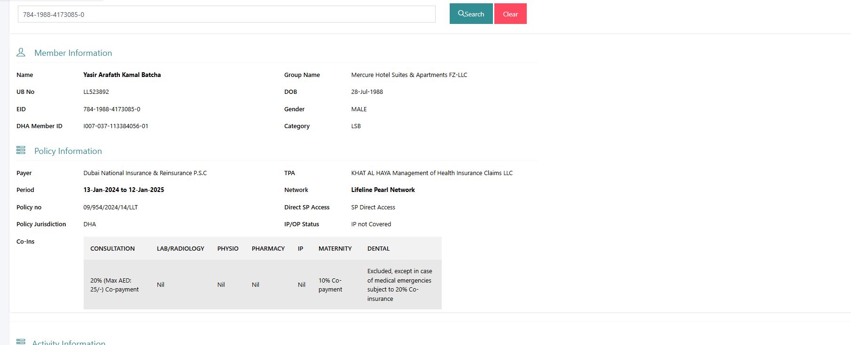
Task: Select the LAB/RADIOLOGY column header
Action: click(x=180, y=249)
